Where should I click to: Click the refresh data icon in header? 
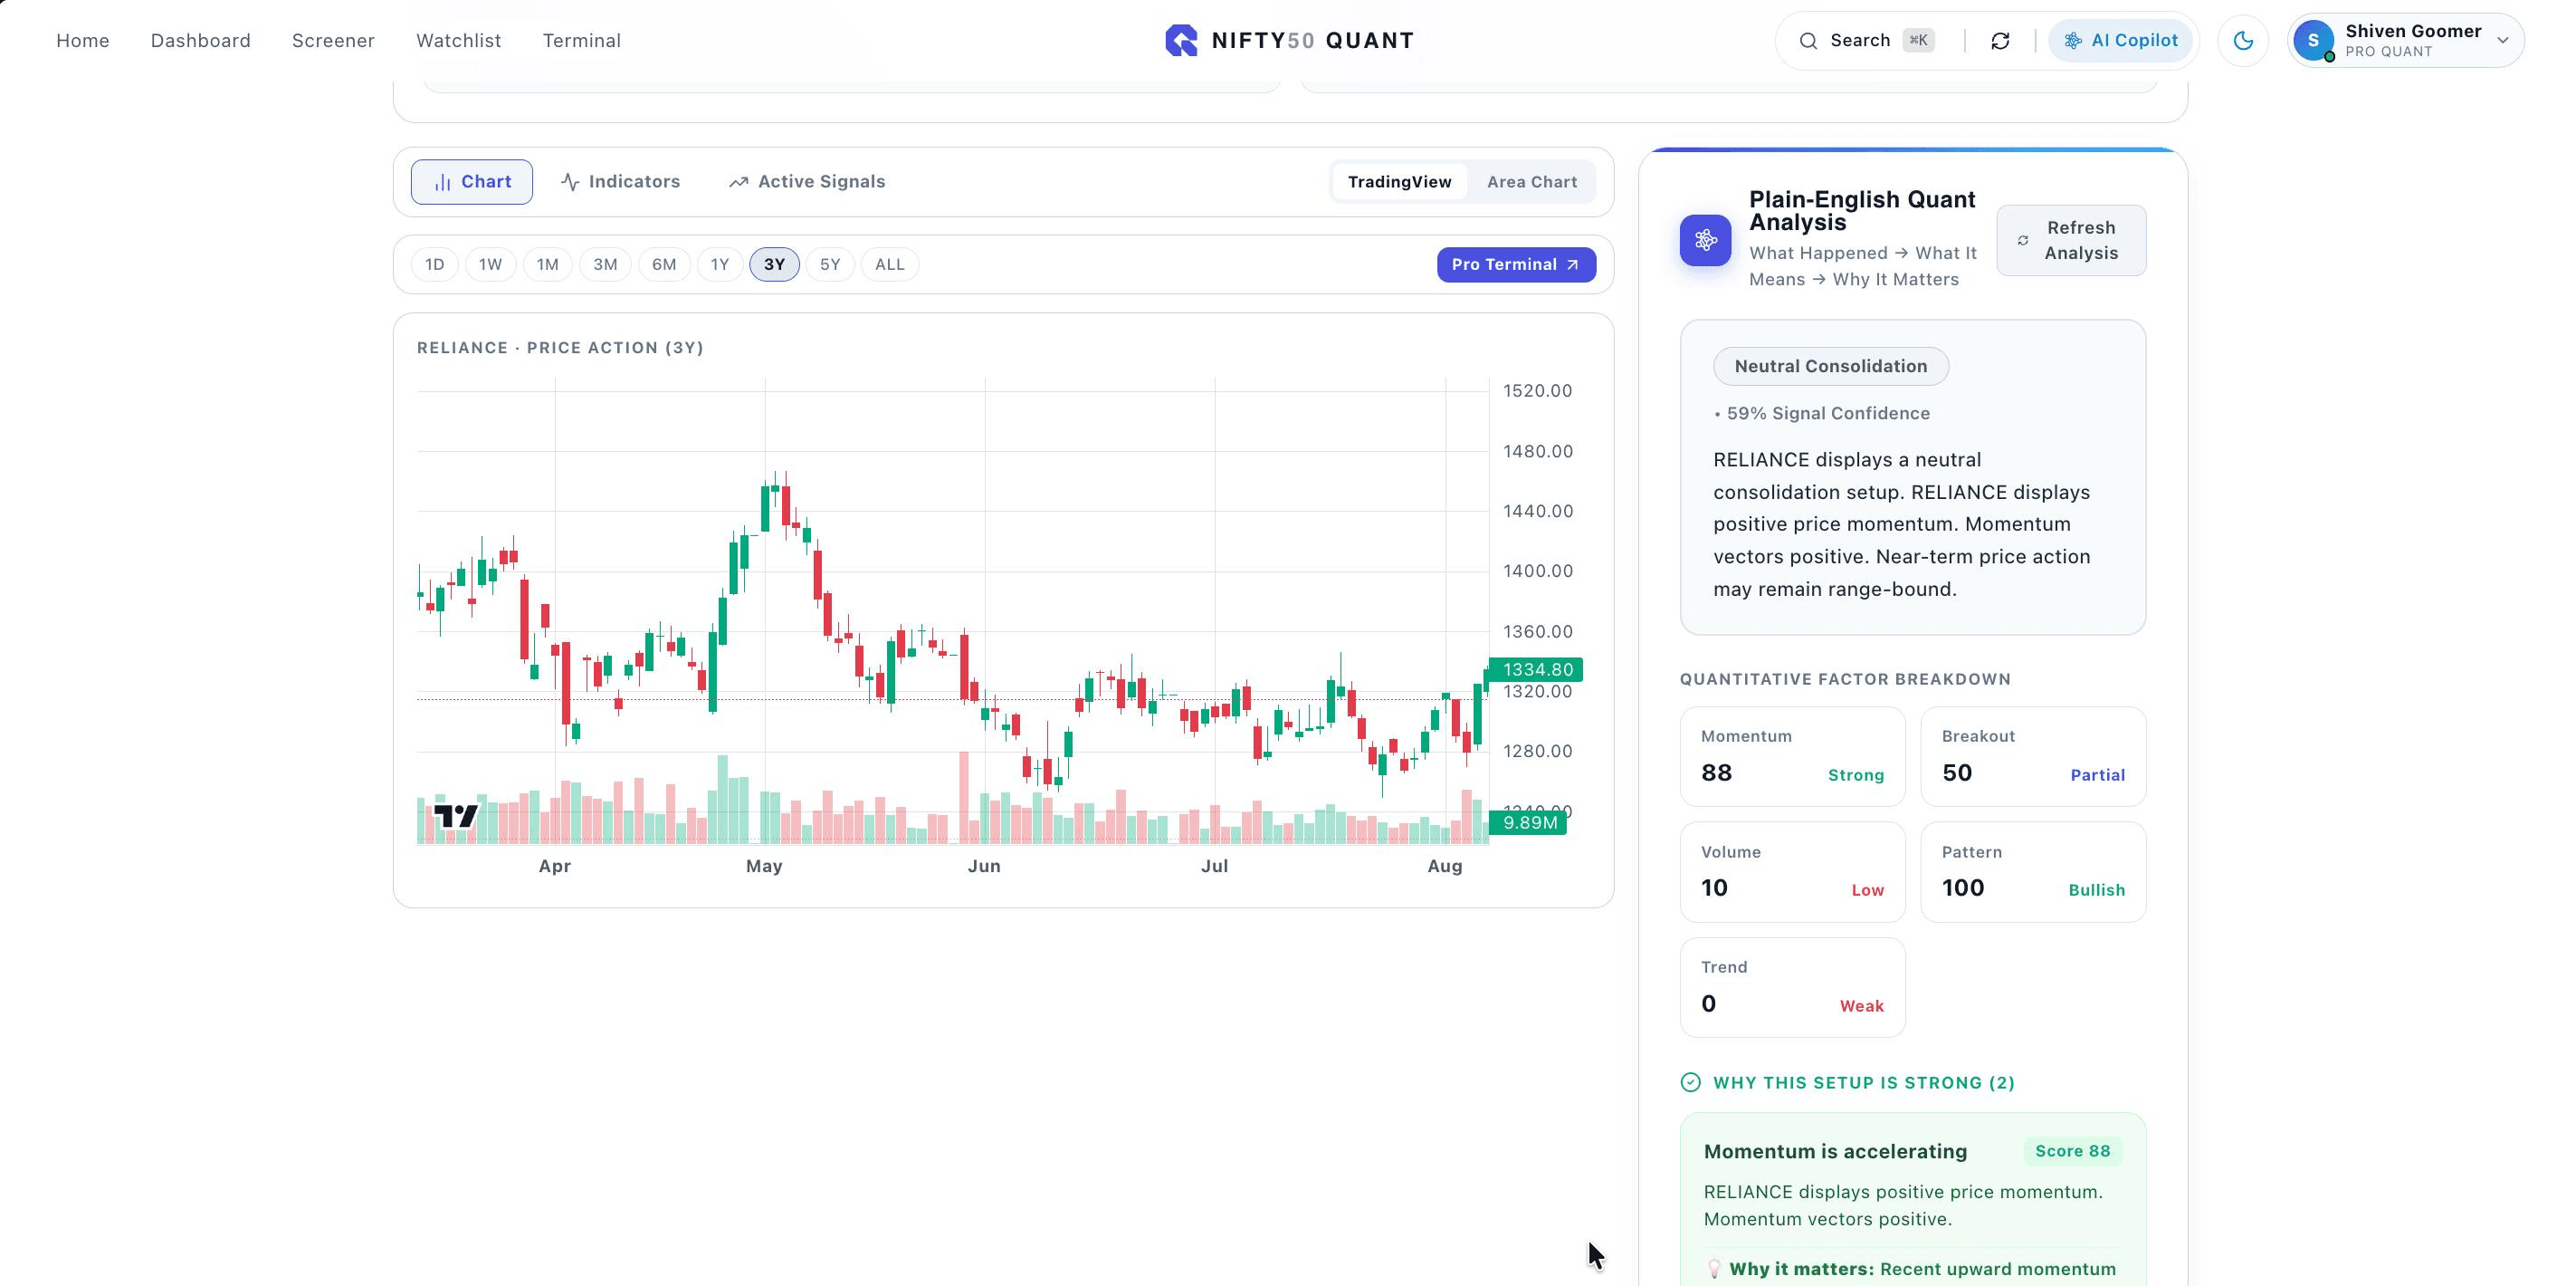coord(2000,40)
